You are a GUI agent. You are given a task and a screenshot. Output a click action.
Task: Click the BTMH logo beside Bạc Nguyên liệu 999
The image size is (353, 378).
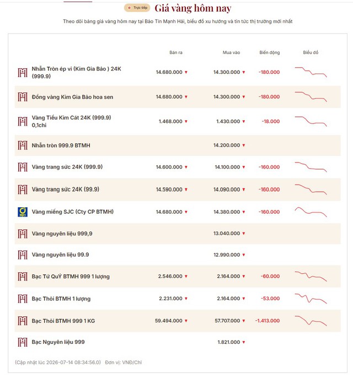(23, 342)
